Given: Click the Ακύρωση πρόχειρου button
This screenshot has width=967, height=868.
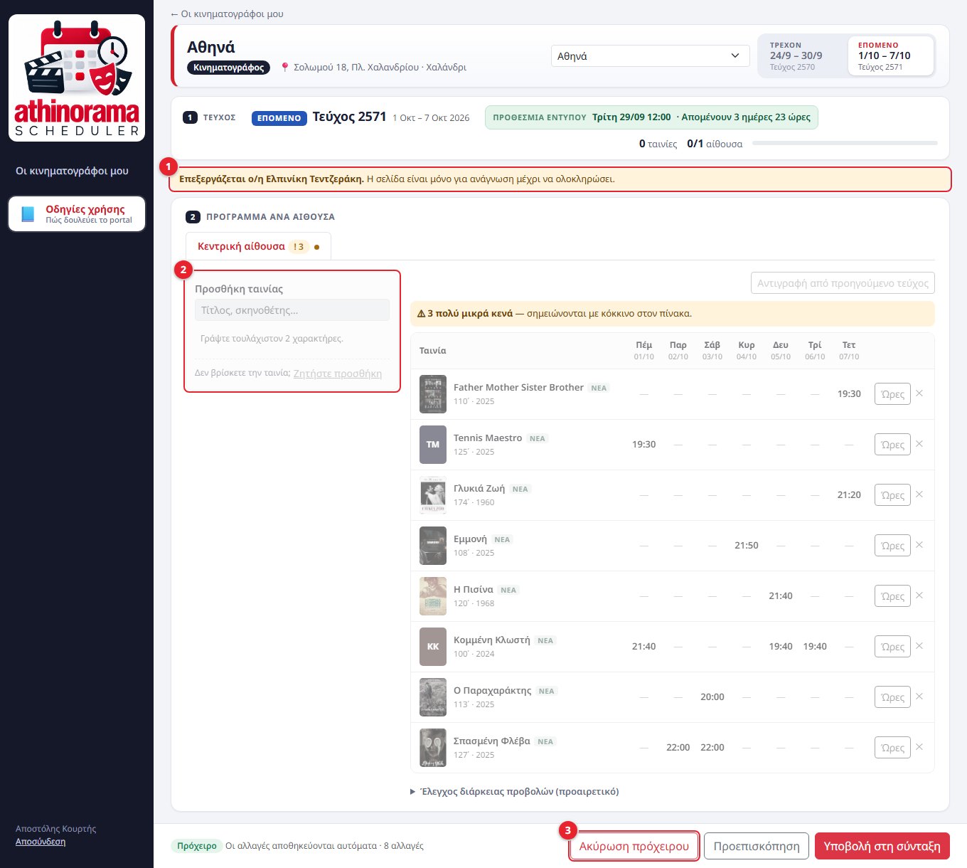Looking at the screenshot, I should [x=634, y=846].
